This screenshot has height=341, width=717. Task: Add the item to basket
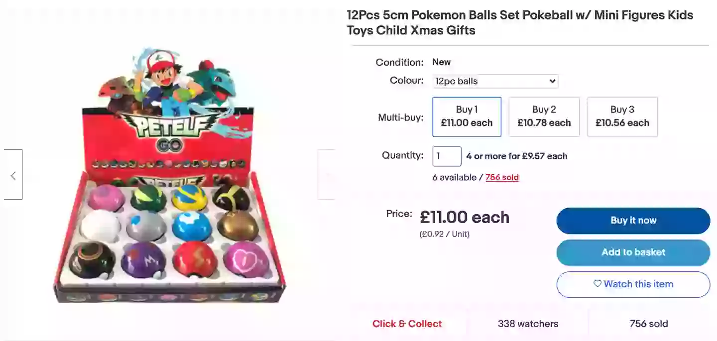[x=633, y=252]
